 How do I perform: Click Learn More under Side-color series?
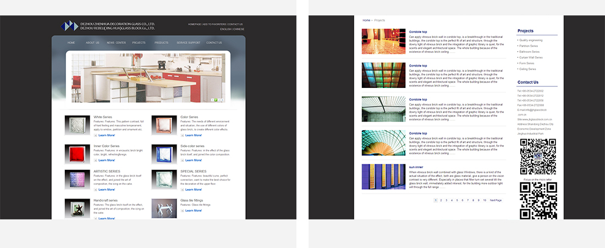click(x=193, y=160)
